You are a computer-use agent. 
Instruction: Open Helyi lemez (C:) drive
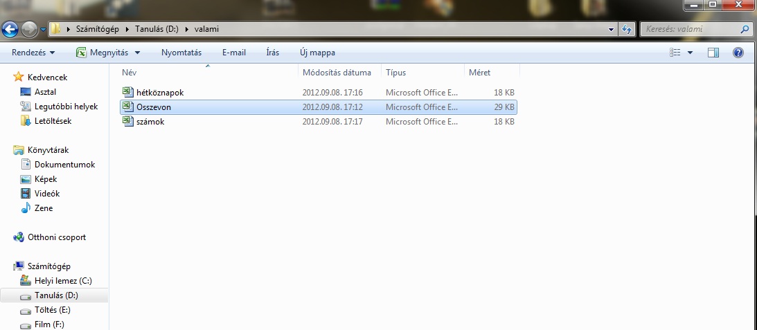pyautogui.click(x=63, y=281)
